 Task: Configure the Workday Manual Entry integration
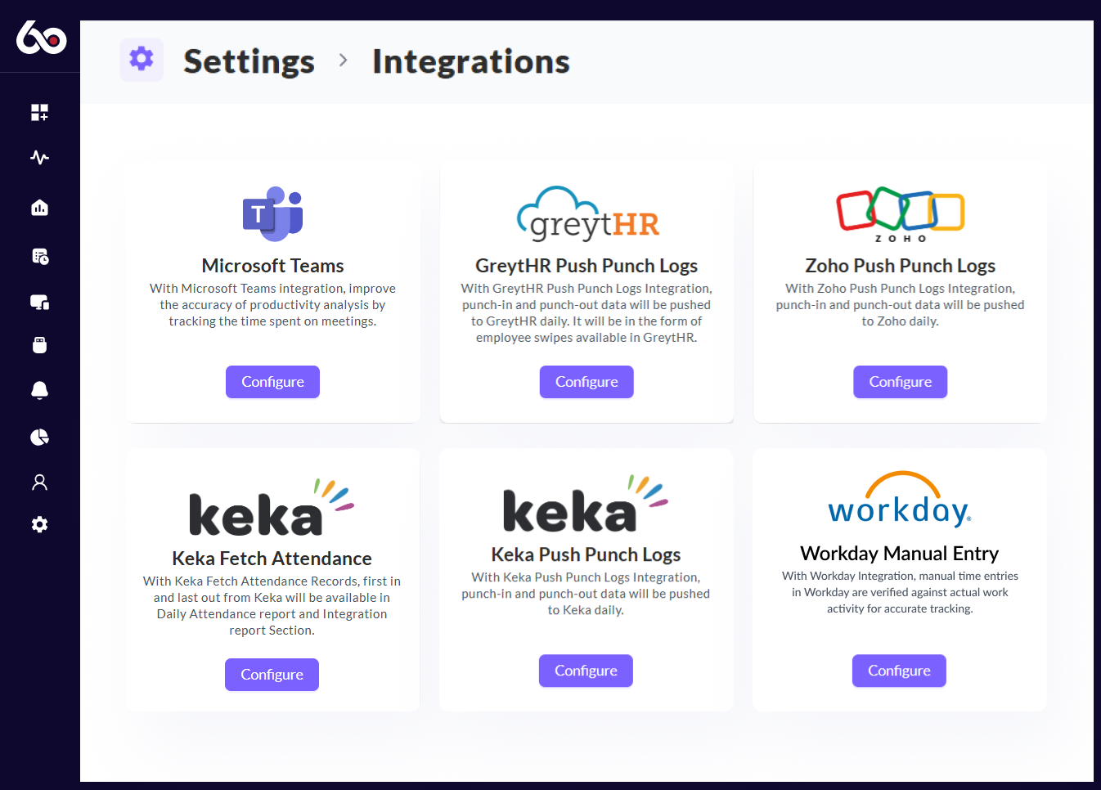coord(899,671)
